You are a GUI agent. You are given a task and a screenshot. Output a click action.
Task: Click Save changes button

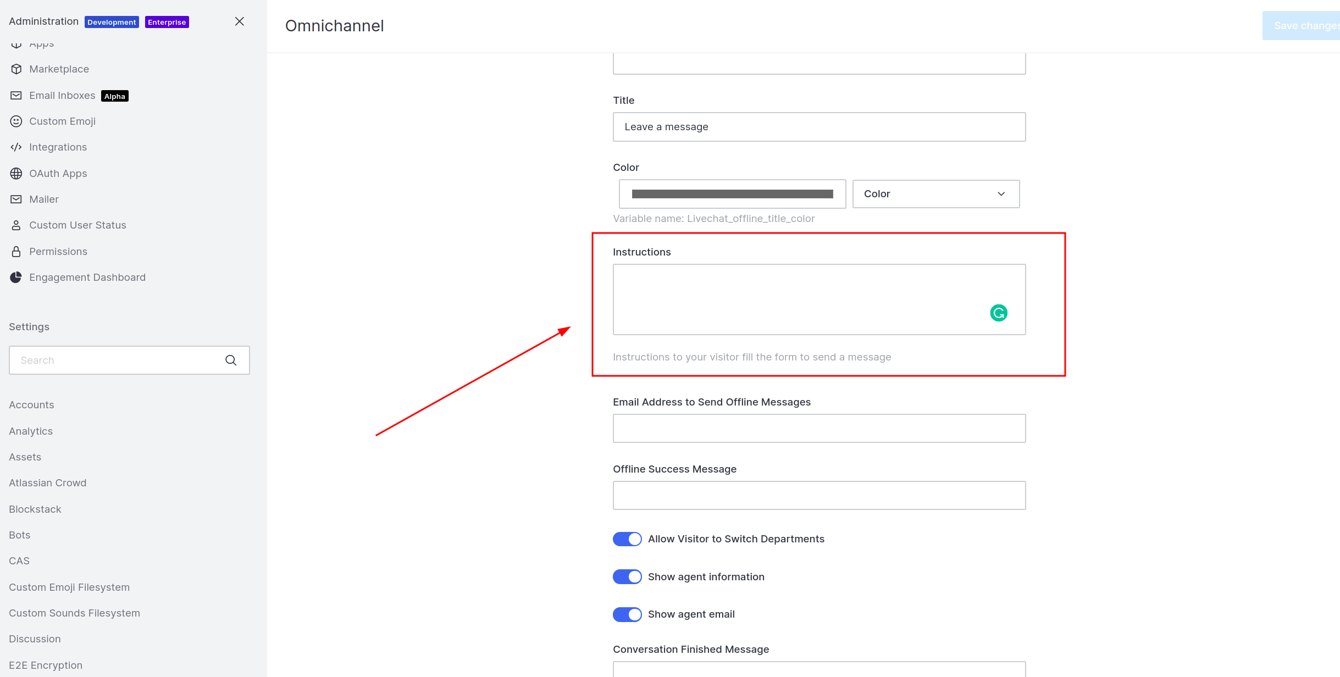coord(1303,26)
